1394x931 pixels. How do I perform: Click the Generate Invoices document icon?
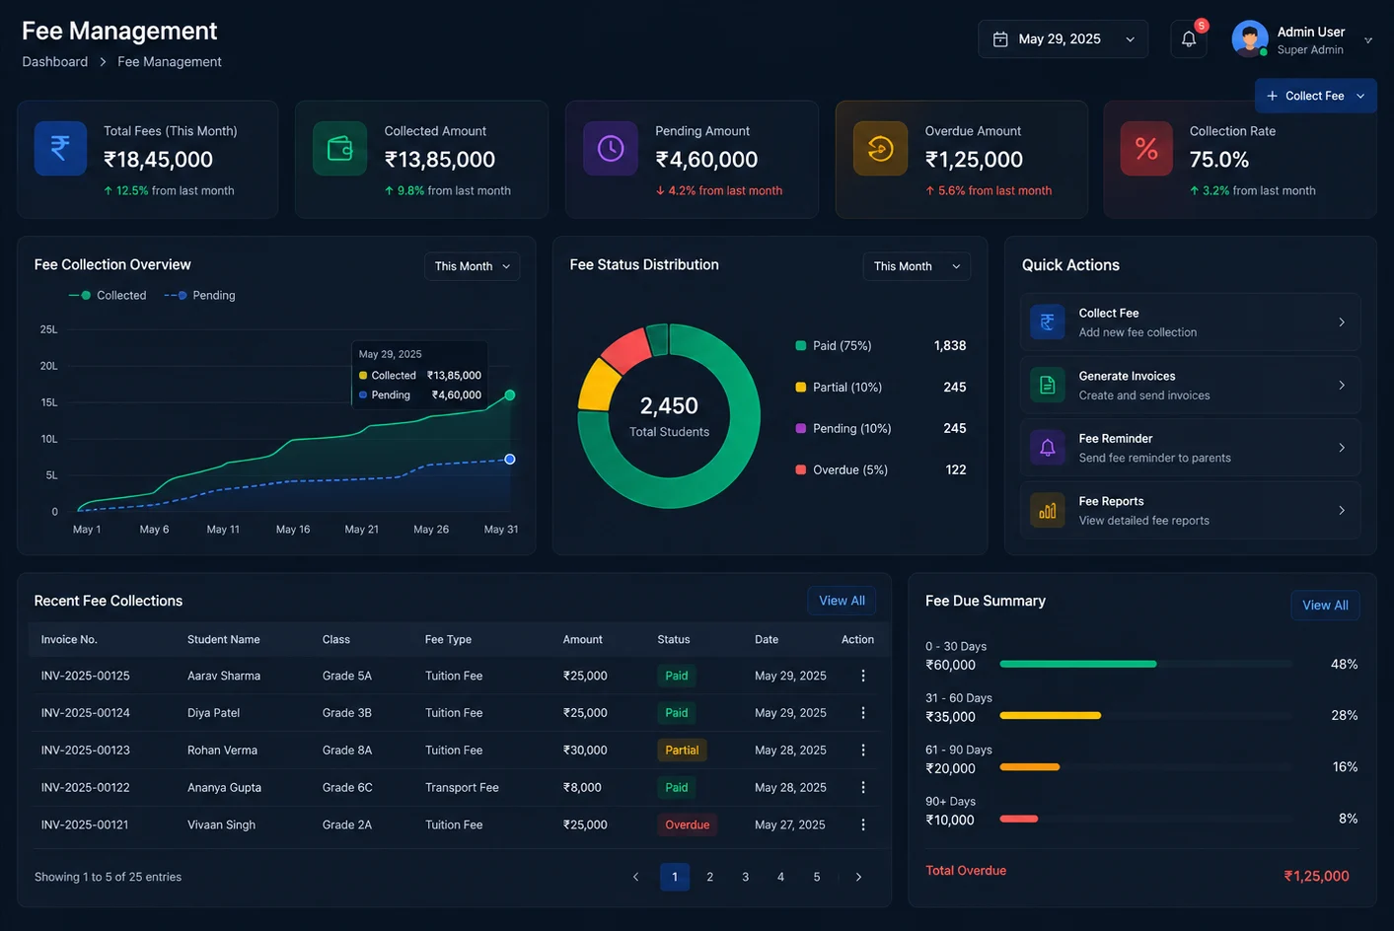1048,385
